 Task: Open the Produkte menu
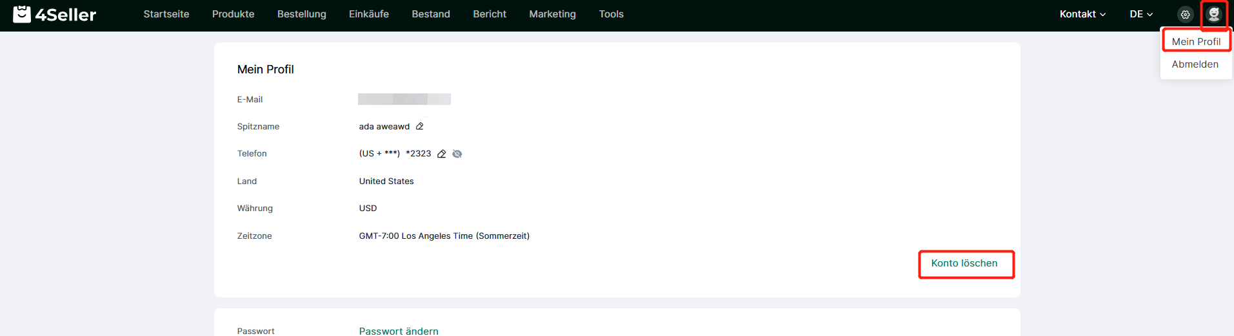[234, 14]
